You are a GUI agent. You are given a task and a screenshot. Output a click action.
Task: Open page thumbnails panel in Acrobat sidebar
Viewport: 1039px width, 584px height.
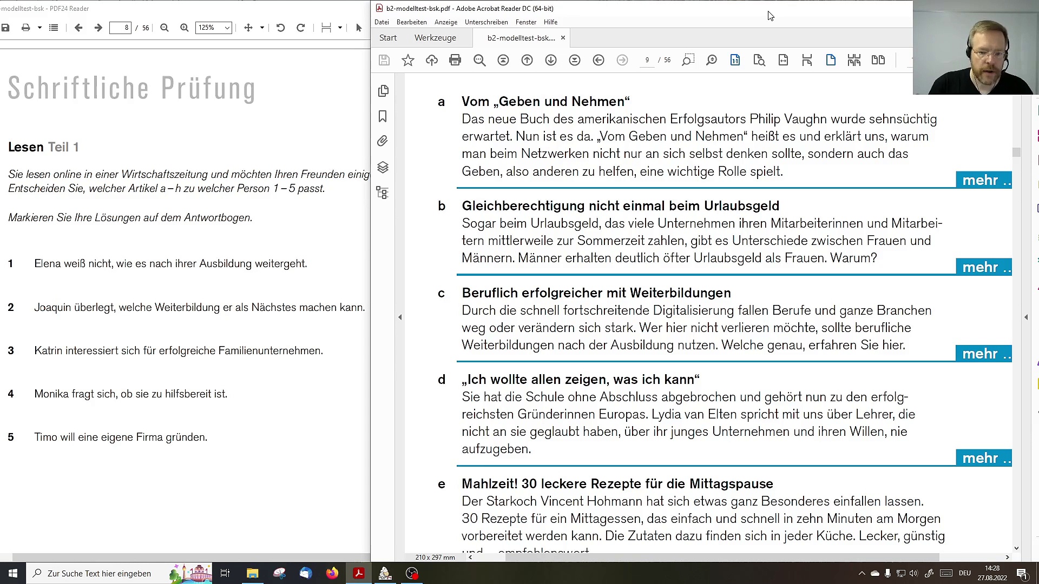pyautogui.click(x=383, y=90)
